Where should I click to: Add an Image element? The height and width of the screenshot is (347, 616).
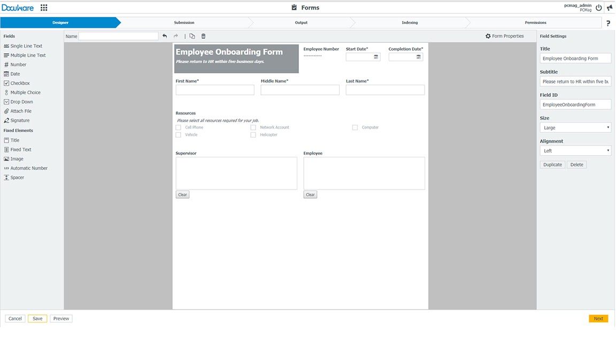13,159
